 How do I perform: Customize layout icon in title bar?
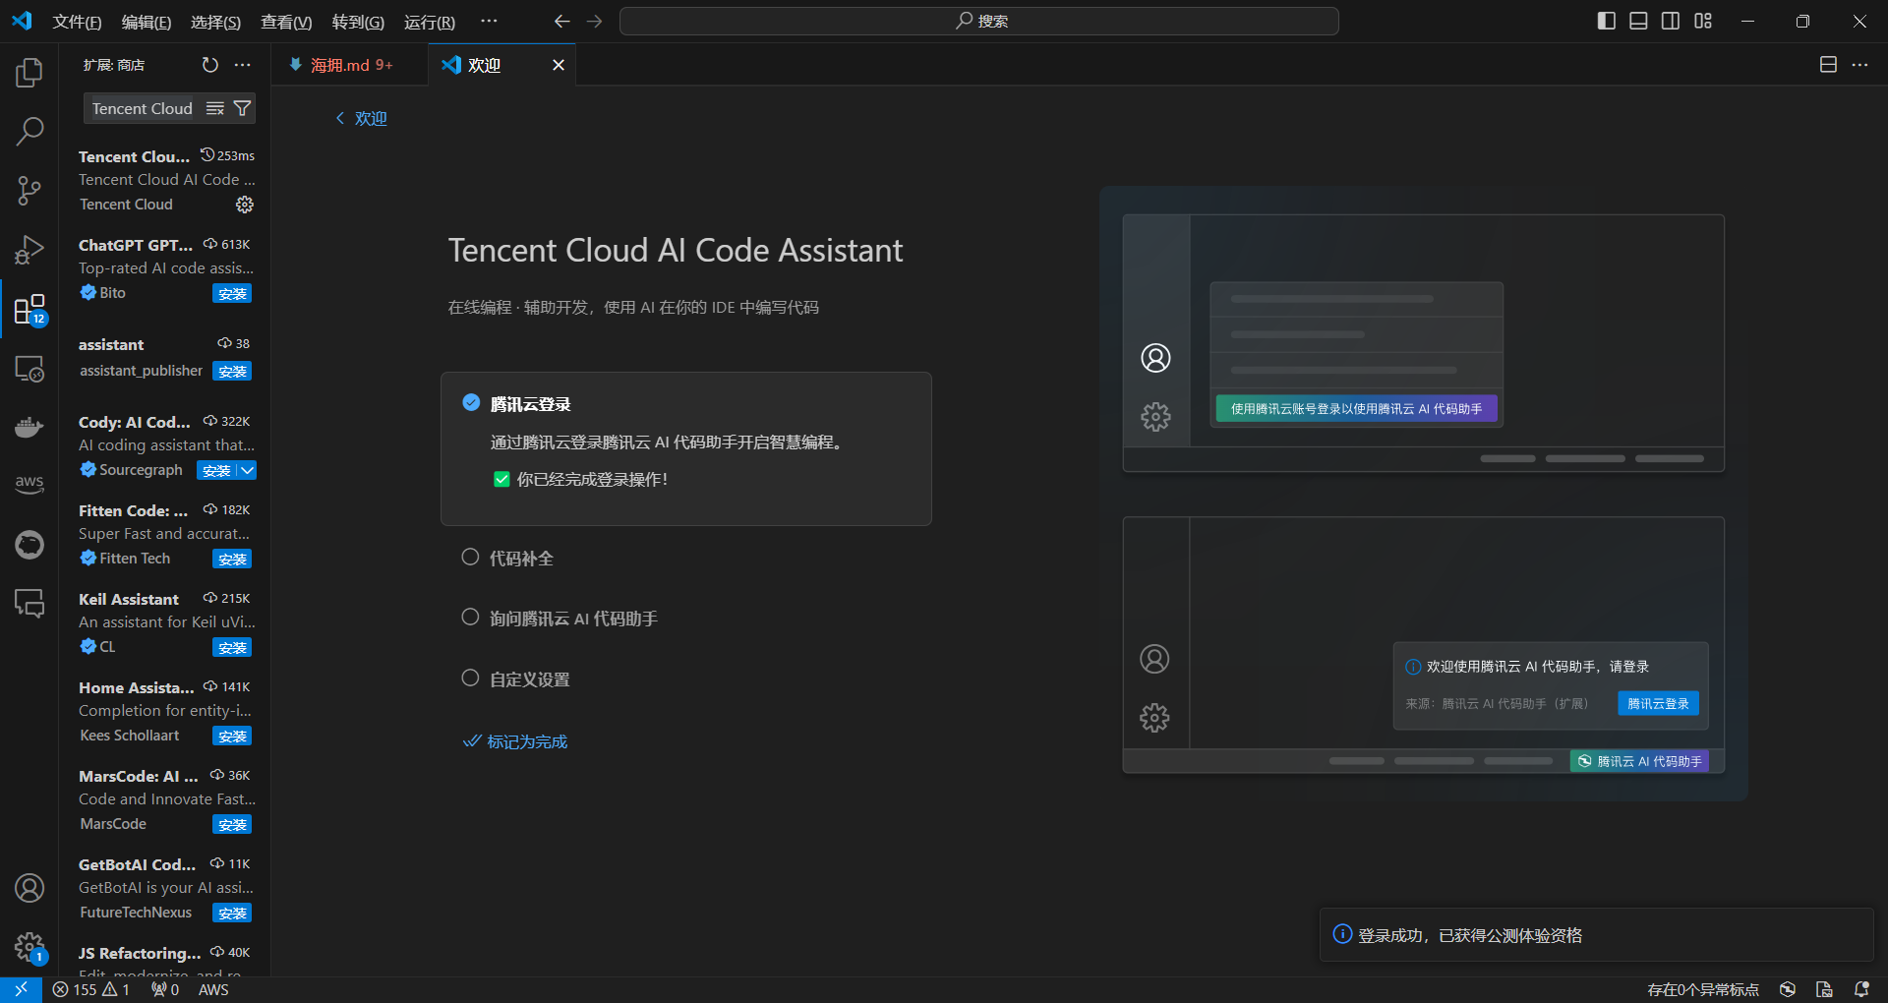click(1703, 21)
